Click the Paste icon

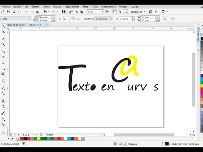(38, 12)
